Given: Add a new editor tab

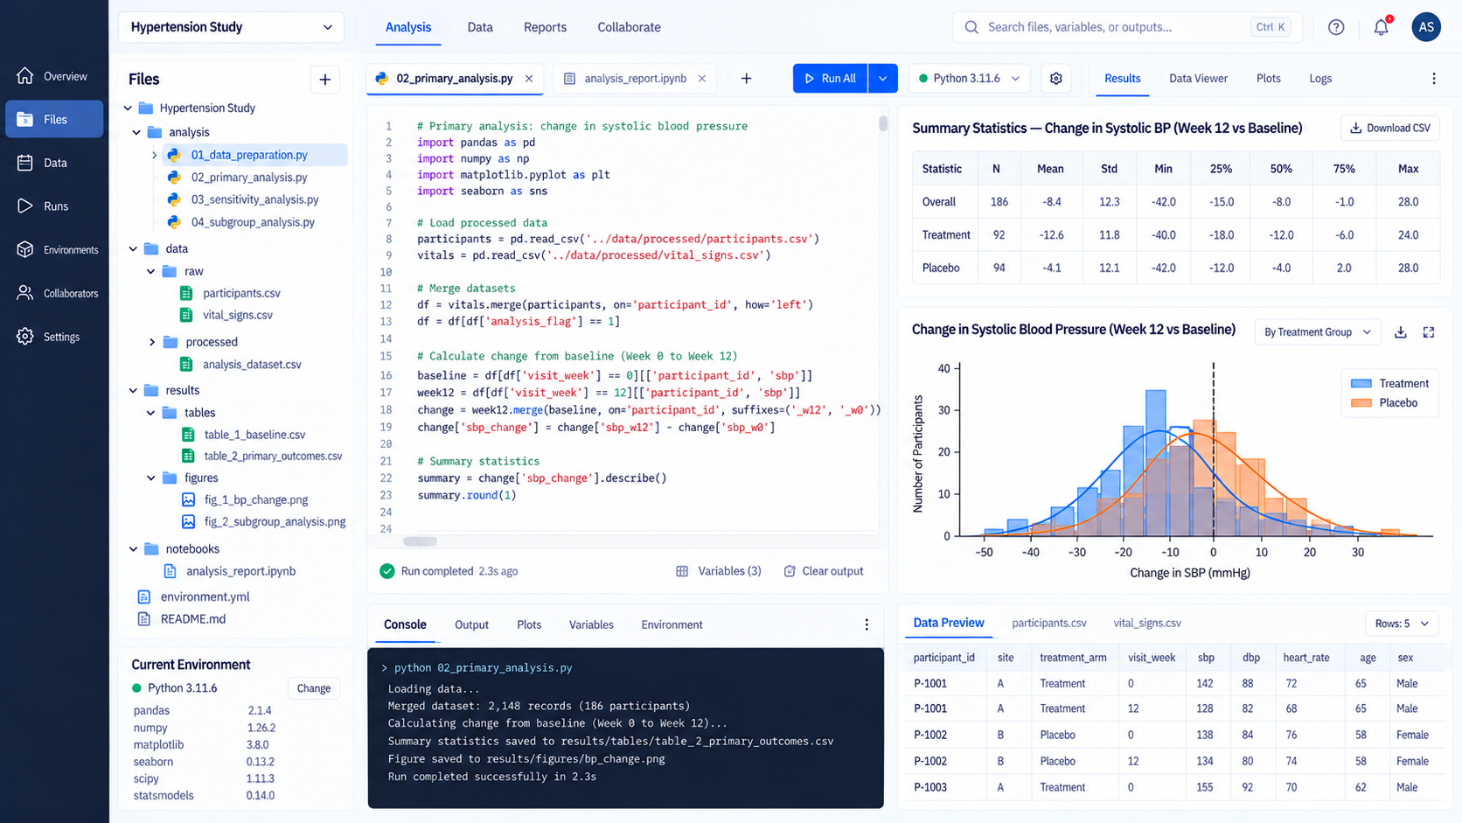Looking at the screenshot, I should [x=746, y=79].
